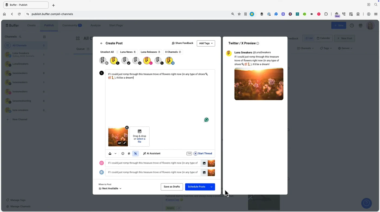This screenshot has width=380, height=212.
Task: Edit attached image with pencil icon
Action: click(x=125, y=143)
